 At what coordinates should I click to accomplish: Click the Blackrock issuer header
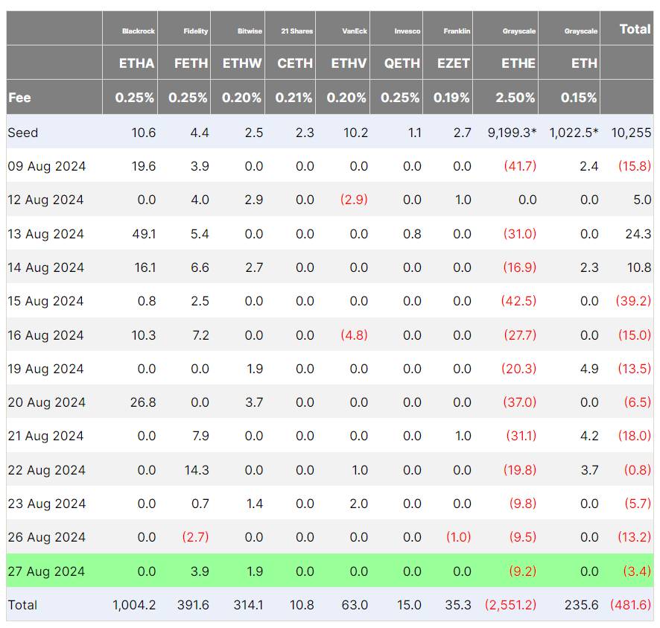[x=138, y=31]
